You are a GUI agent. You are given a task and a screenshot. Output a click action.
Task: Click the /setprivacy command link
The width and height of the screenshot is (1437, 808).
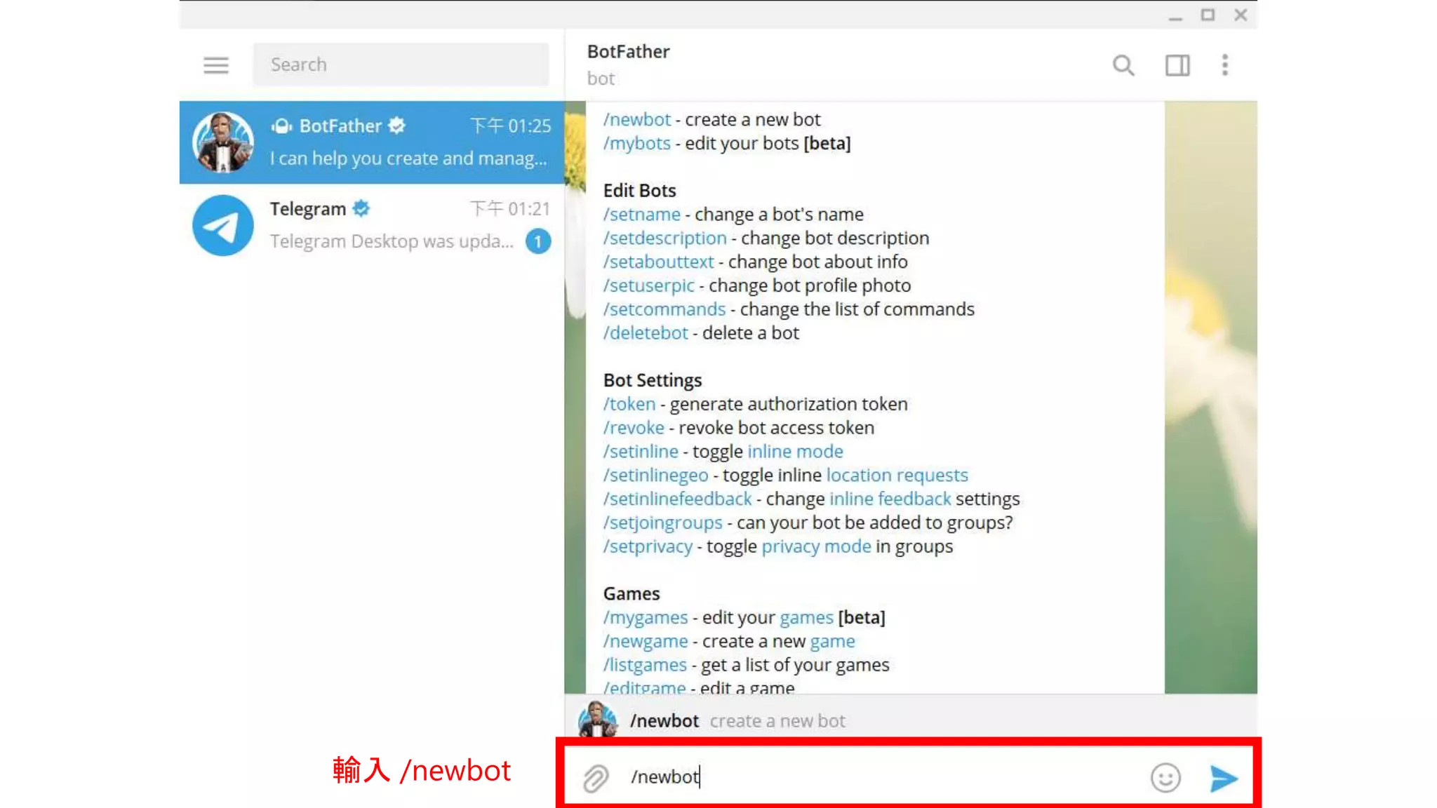[x=648, y=546]
